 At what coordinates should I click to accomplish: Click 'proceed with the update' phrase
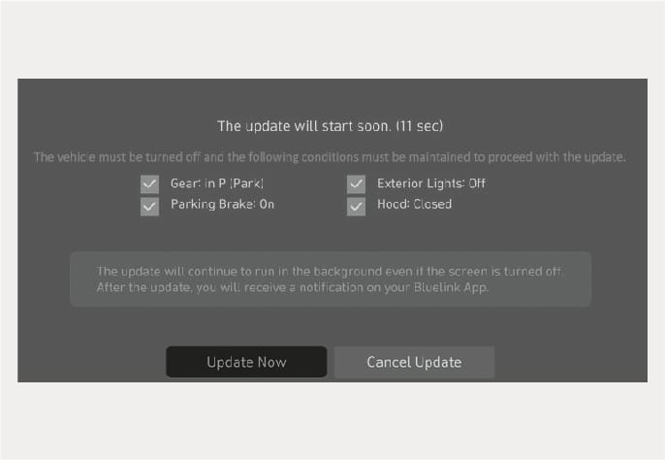coord(556,157)
